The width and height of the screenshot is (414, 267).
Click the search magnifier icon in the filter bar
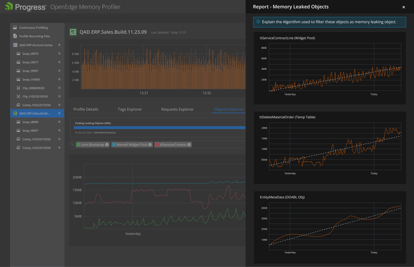click(73, 145)
